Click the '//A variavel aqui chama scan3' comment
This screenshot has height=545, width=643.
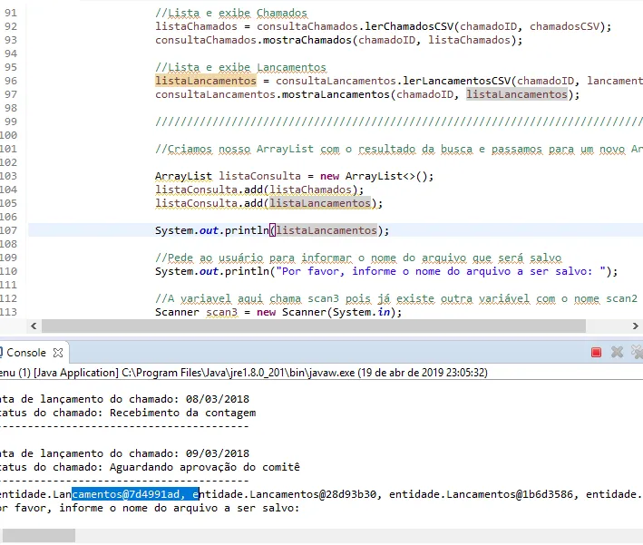pos(396,298)
